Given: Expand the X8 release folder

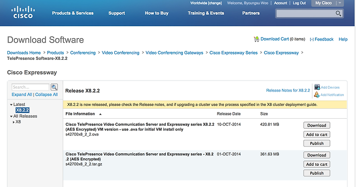Looking at the screenshot, I should [x=14, y=122].
